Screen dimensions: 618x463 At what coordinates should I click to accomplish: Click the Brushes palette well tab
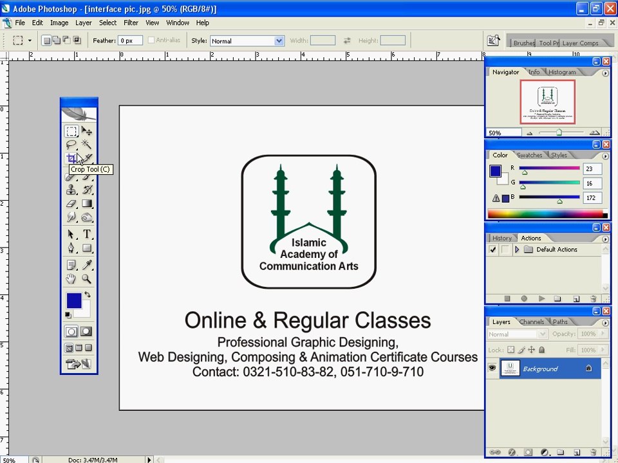524,43
